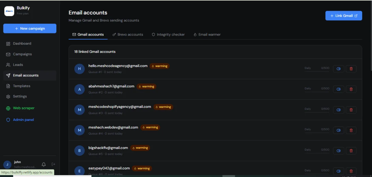Open the Web scraper link

click(30, 108)
